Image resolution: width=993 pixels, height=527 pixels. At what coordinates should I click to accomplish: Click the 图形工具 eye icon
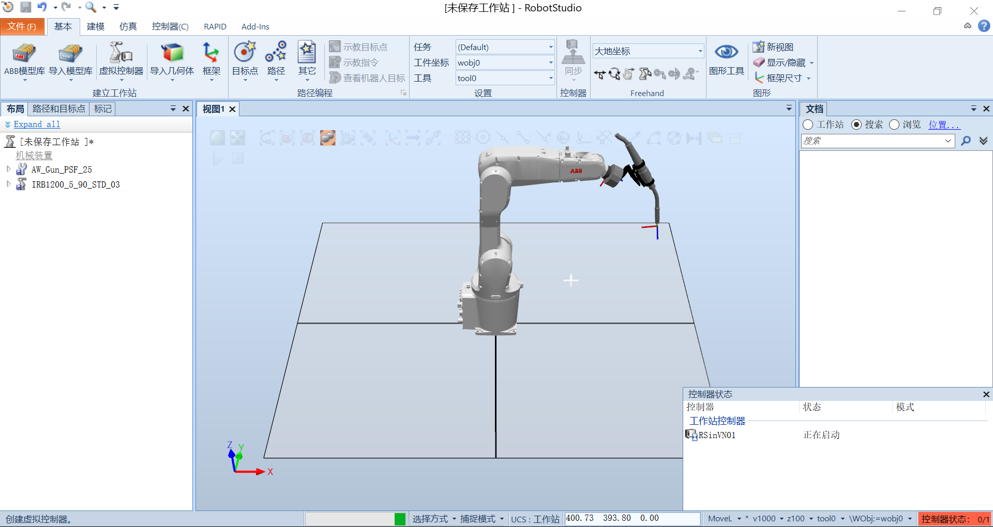[x=726, y=52]
